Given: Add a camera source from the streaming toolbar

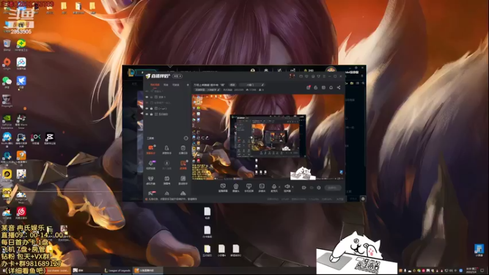Looking at the screenshot, I should tap(236, 188).
